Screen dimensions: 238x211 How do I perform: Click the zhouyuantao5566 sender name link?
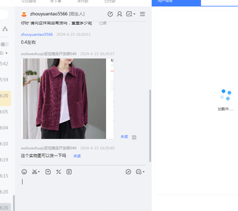coord(37,34)
